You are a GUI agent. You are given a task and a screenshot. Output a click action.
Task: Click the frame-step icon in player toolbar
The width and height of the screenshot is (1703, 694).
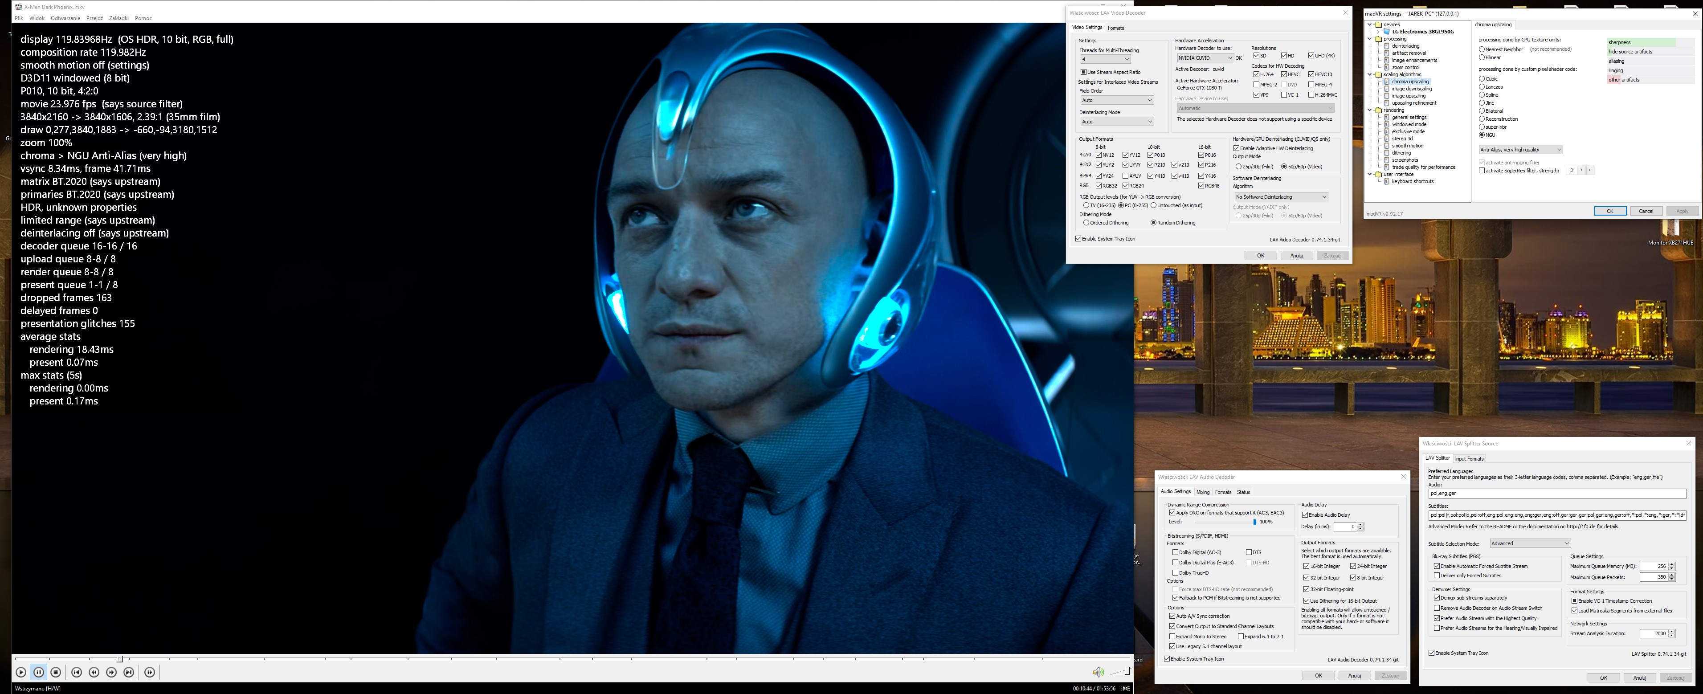click(x=150, y=672)
